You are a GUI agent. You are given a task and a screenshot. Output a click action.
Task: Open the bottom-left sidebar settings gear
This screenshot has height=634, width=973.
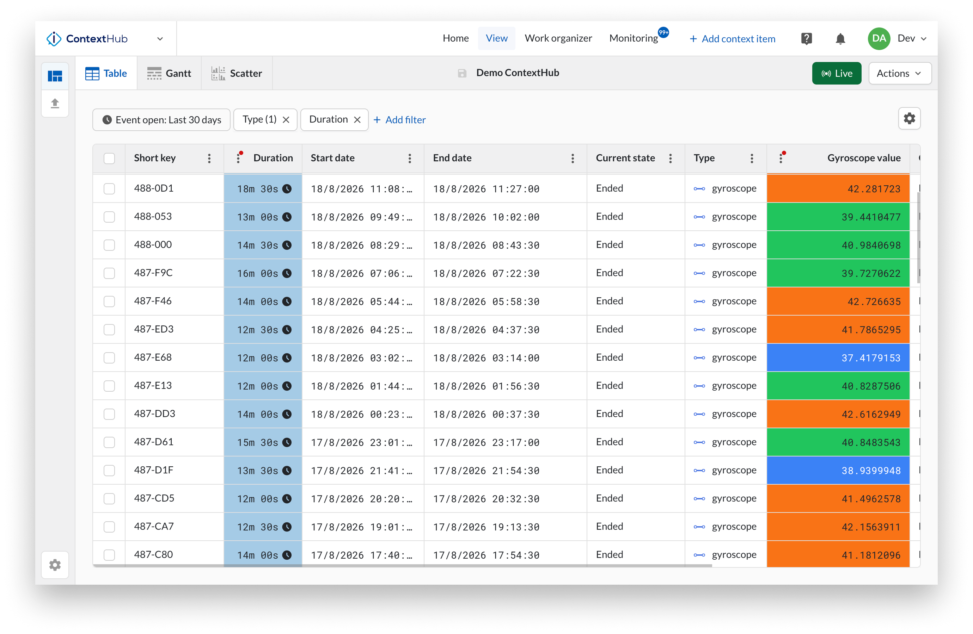[55, 565]
